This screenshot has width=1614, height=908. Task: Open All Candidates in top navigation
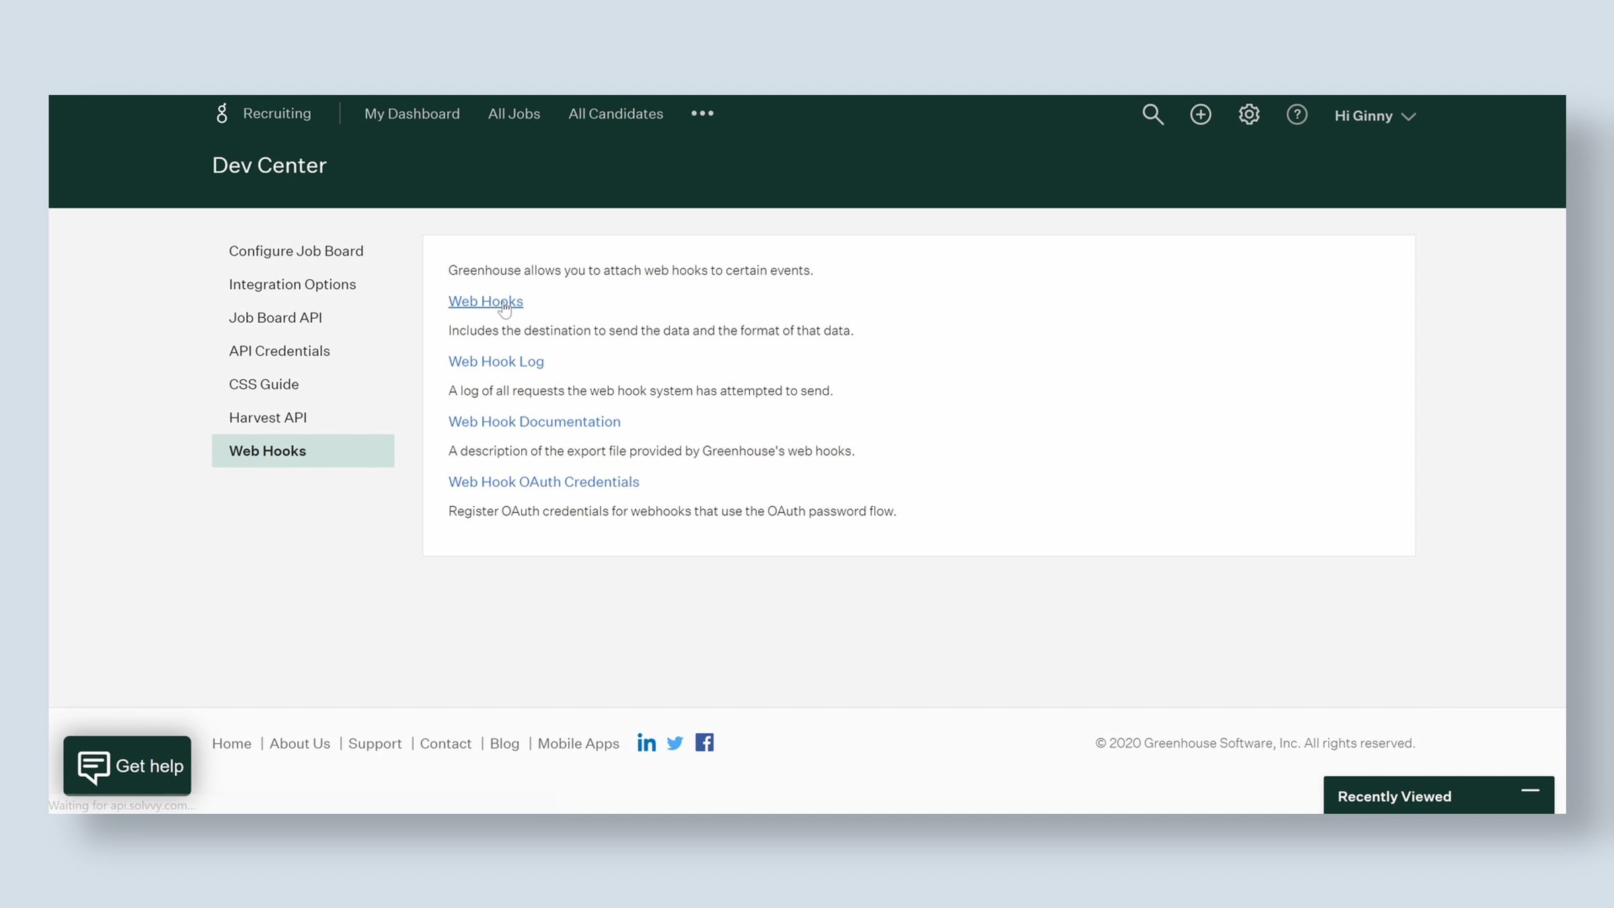(x=615, y=114)
